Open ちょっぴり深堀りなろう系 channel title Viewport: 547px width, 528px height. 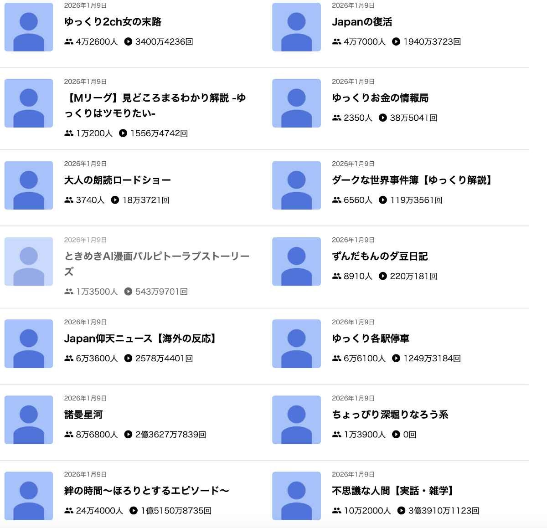390,415
